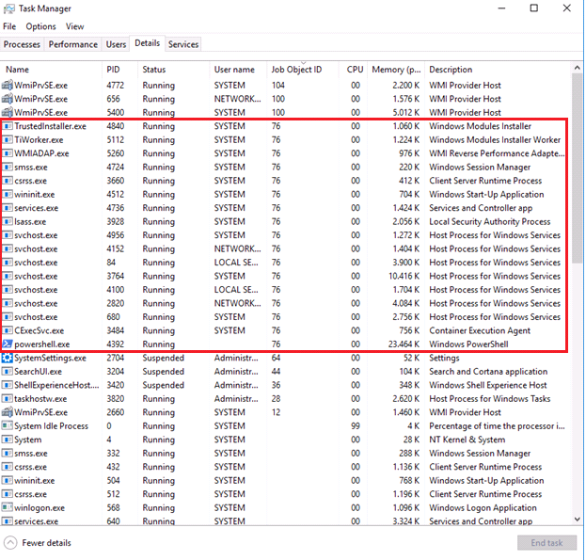Switch to the Services tab

click(x=183, y=44)
